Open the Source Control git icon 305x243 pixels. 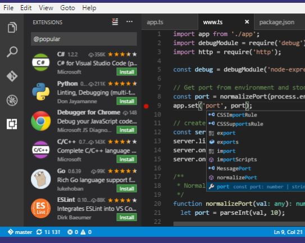(12, 76)
